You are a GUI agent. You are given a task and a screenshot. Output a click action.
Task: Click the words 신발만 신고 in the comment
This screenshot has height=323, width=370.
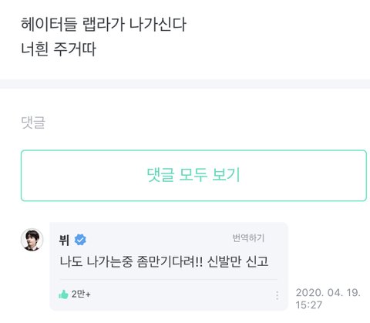[x=237, y=261]
